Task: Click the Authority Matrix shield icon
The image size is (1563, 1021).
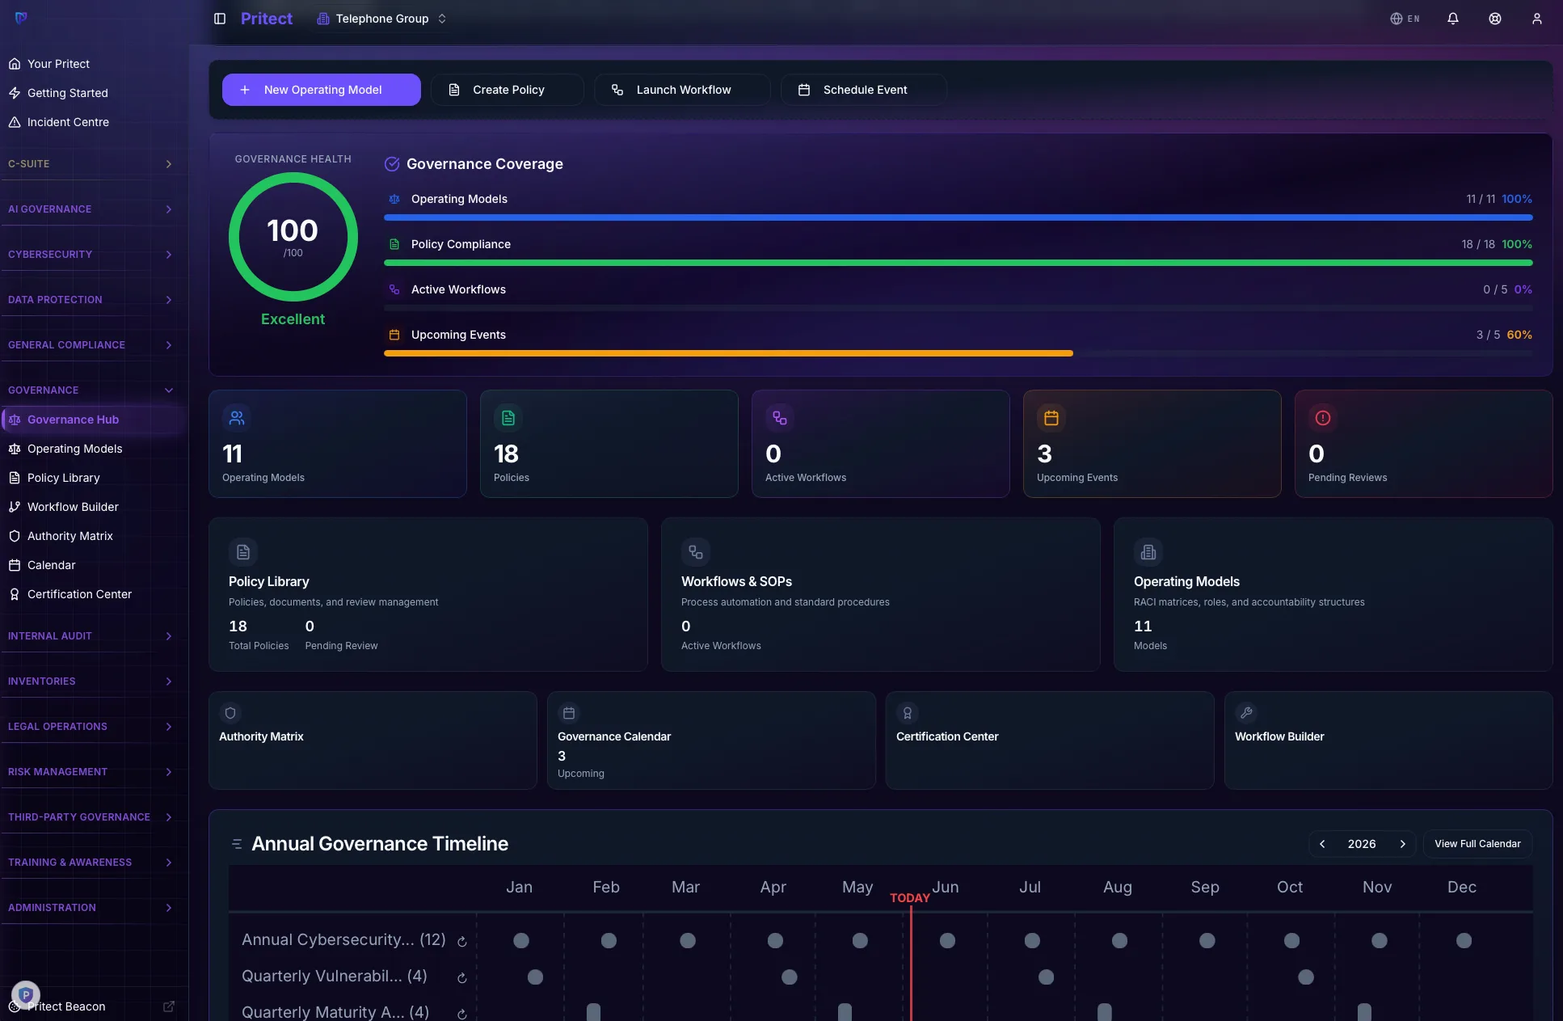Action: (x=230, y=713)
